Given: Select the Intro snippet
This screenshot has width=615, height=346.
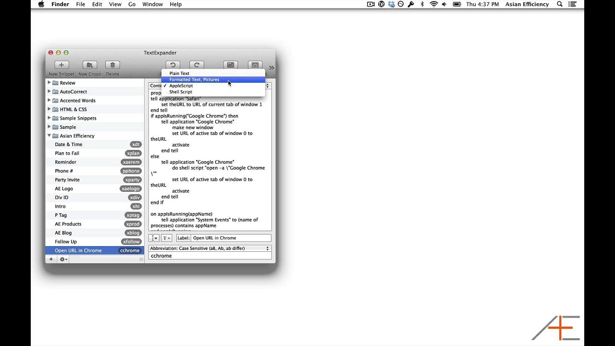Looking at the screenshot, I should (95, 206).
